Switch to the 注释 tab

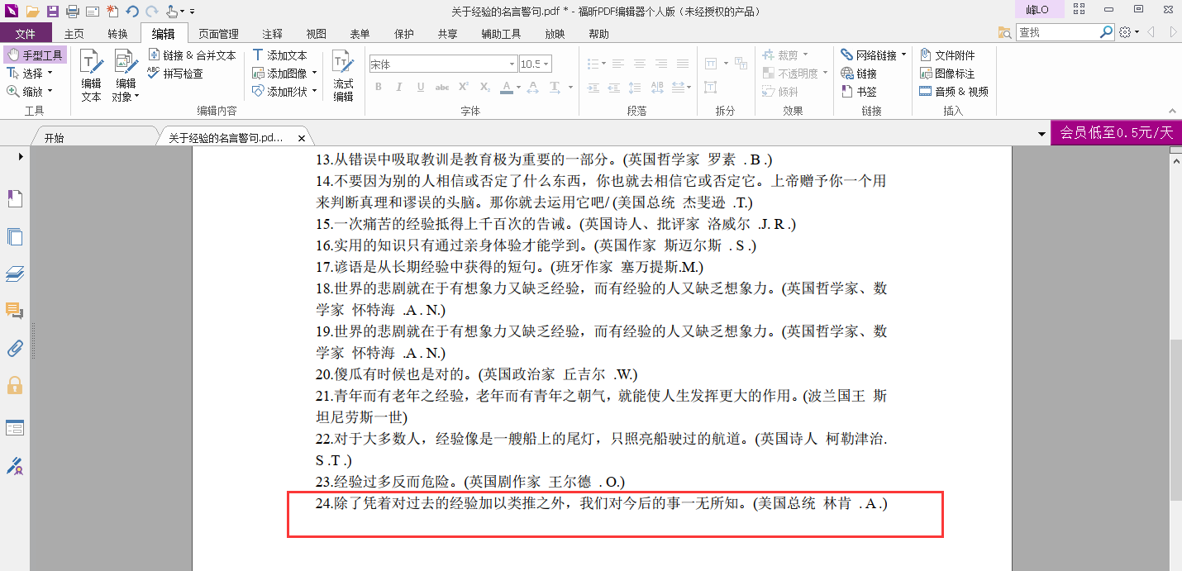(x=273, y=34)
